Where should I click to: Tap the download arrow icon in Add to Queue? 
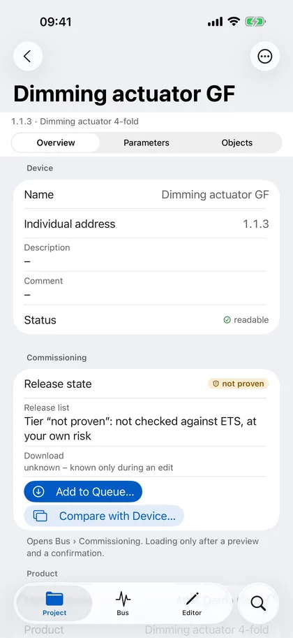coord(38,491)
